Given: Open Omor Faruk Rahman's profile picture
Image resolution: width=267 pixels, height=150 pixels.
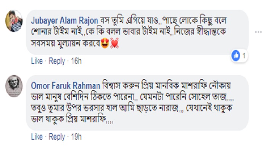Looking at the screenshot, I should point(14,86).
